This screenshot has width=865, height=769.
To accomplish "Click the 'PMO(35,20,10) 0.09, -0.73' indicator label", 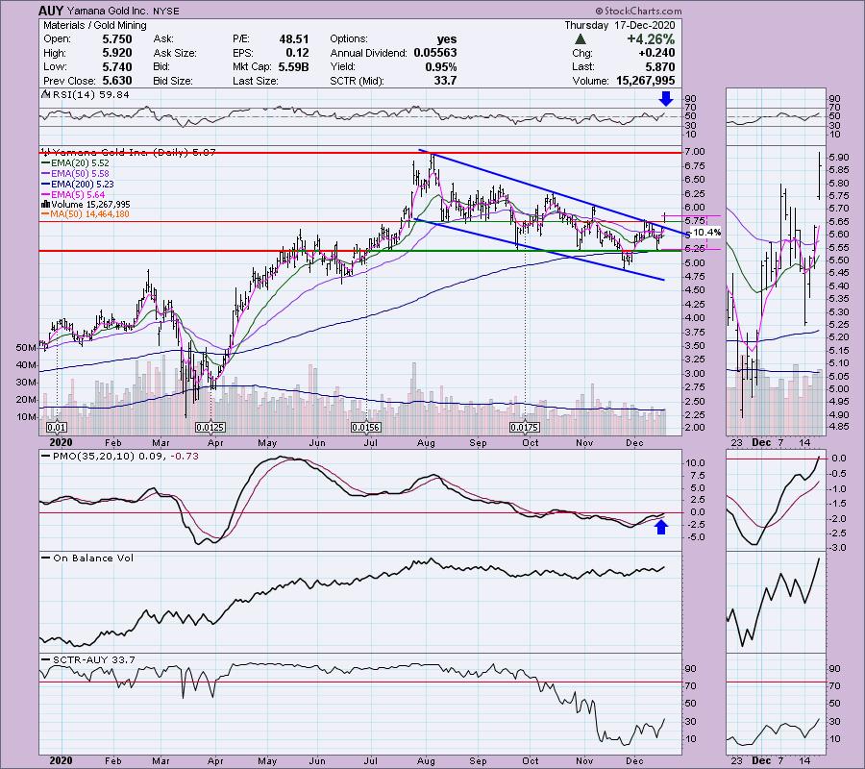I will pyautogui.click(x=126, y=457).
